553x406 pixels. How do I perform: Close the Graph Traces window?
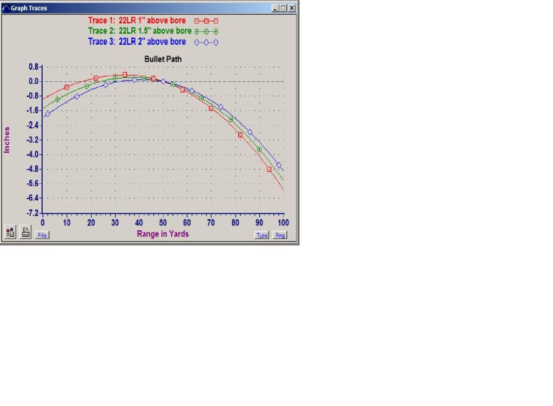click(x=292, y=8)
